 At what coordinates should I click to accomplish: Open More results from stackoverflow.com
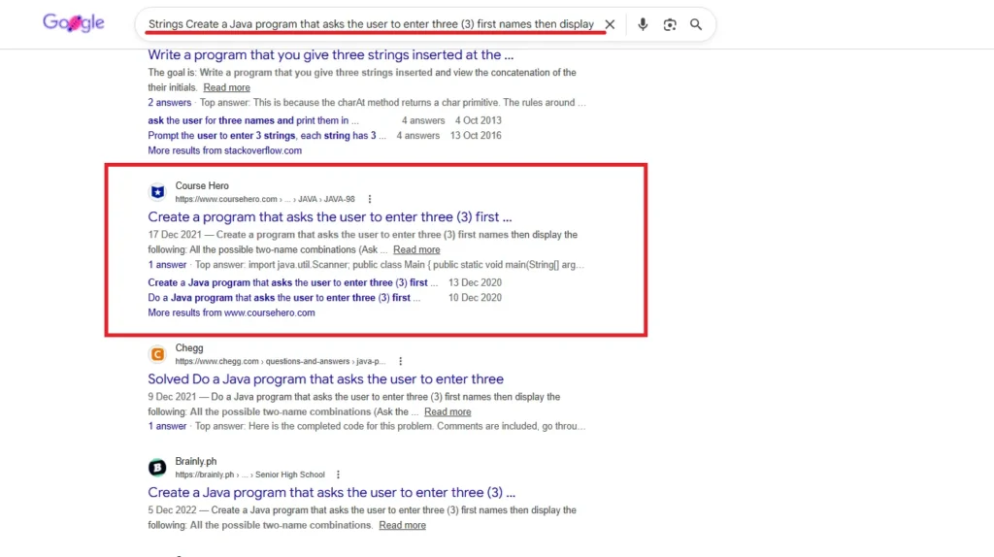coord(224,150)
